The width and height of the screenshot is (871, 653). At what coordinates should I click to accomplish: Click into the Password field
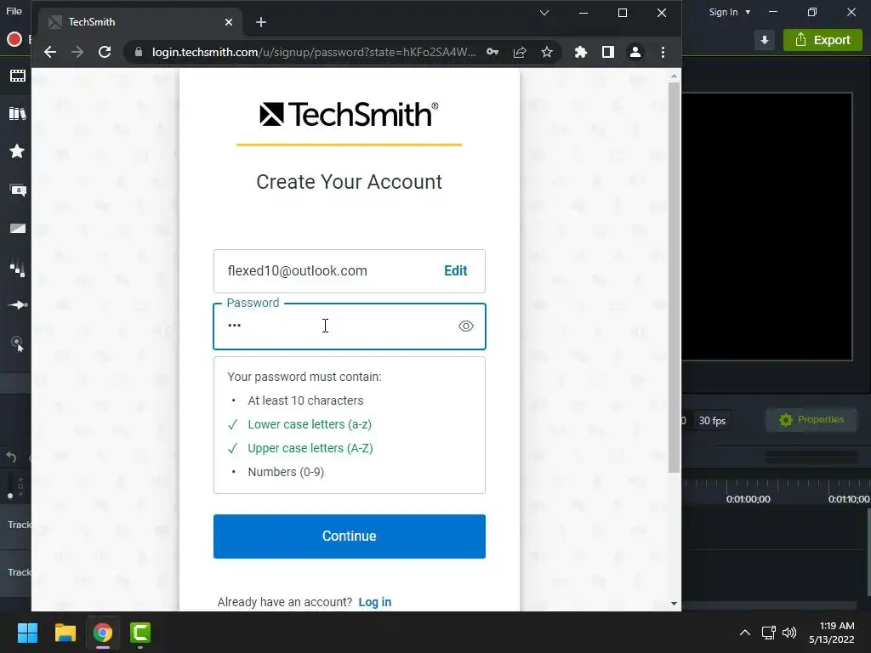point(350,326)
